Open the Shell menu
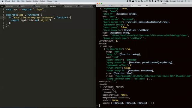Image resolution: width=192 pixels, height=108 pixels. [13, 1]
